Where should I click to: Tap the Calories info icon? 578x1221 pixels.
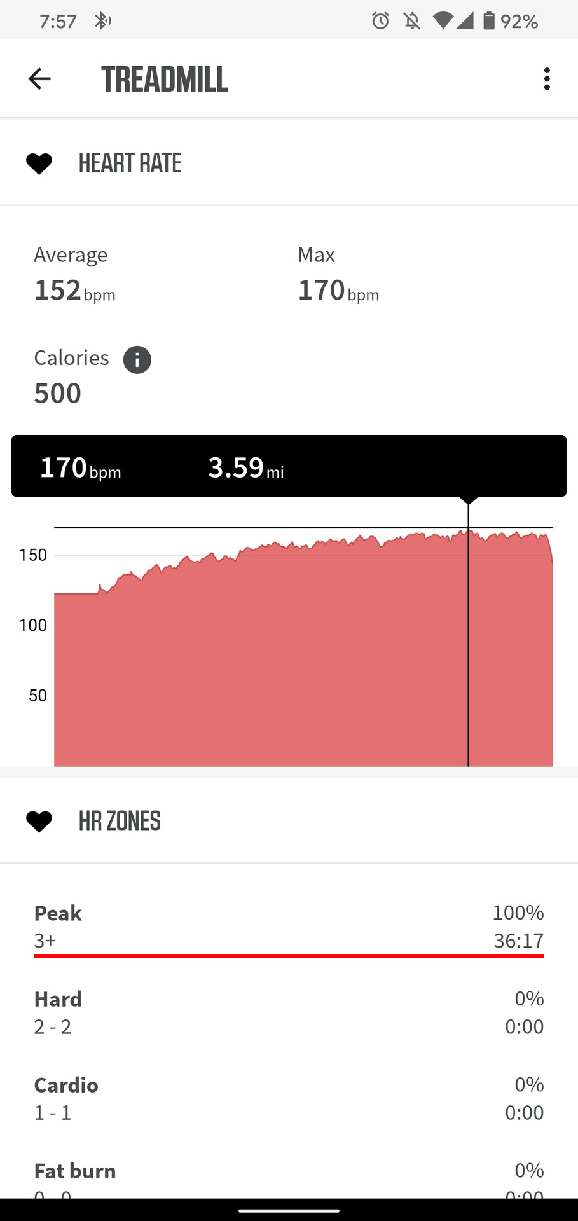[x=137, y=360]
